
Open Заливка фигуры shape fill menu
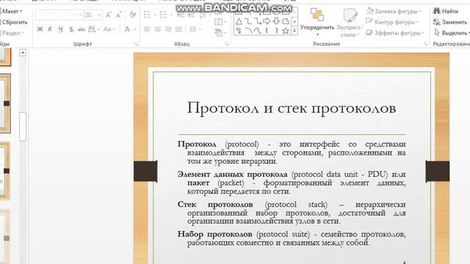(x=394, y=12)
